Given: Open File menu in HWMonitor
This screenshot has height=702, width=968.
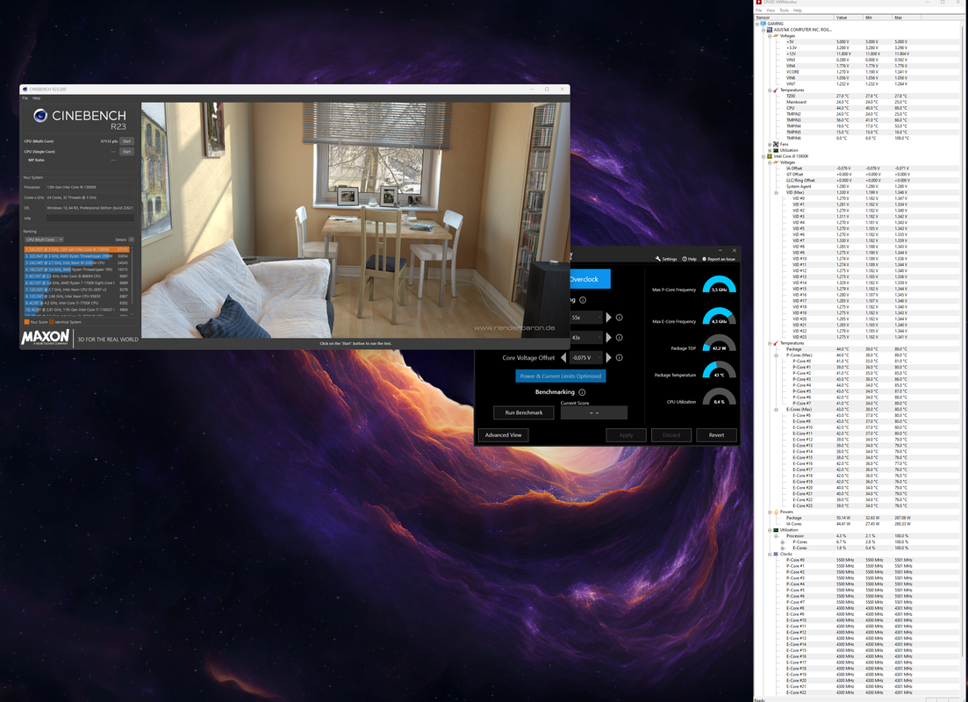Looking at the screenshot, I should [x=759, y=11].
